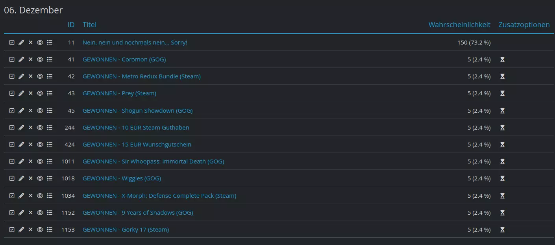Click hourglass icon for Gorky 17 (Steam)
The image size is (555, 245).
click(502, 230)
